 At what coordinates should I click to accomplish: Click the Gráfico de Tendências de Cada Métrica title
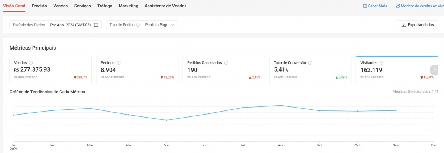(47, 91)
